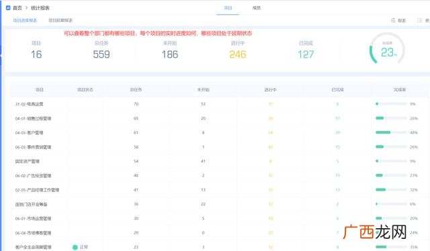Image resolution: width=430 pixels, height=251 pixels.
Task: Click the blue home icon in breadcrumb
Action: (x=8, y=7)
